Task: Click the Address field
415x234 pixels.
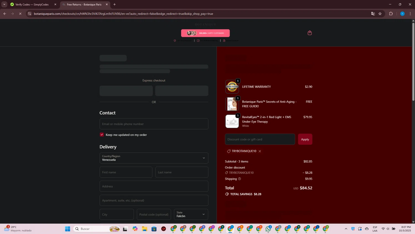Action: point(154,186)
